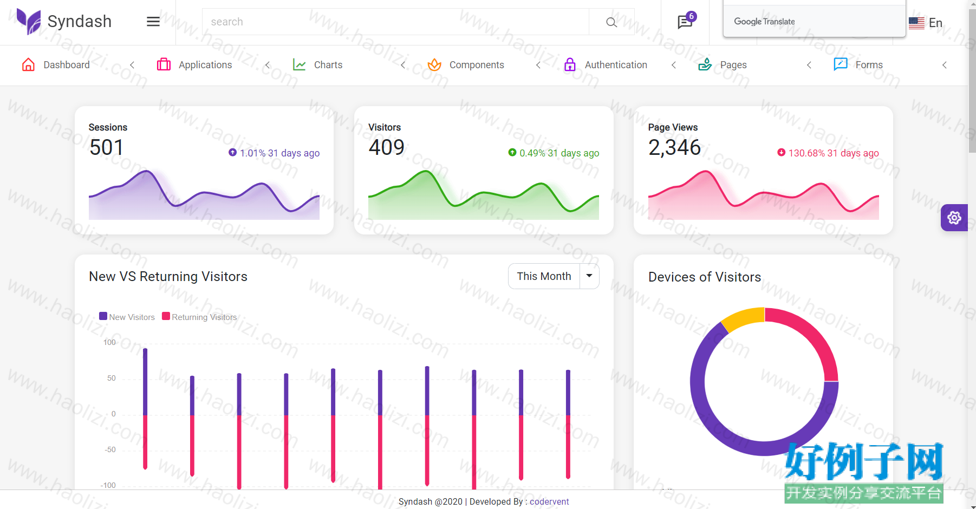
Task: Open the messages icon with badge 6
Action: [x=685, y=22]
